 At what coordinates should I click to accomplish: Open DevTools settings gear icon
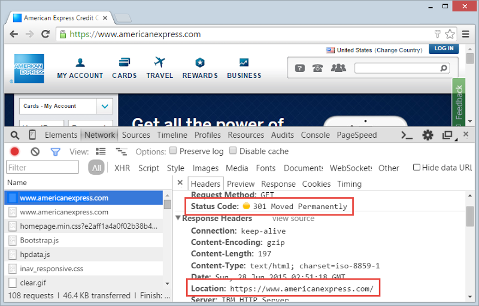click(428, 135)
